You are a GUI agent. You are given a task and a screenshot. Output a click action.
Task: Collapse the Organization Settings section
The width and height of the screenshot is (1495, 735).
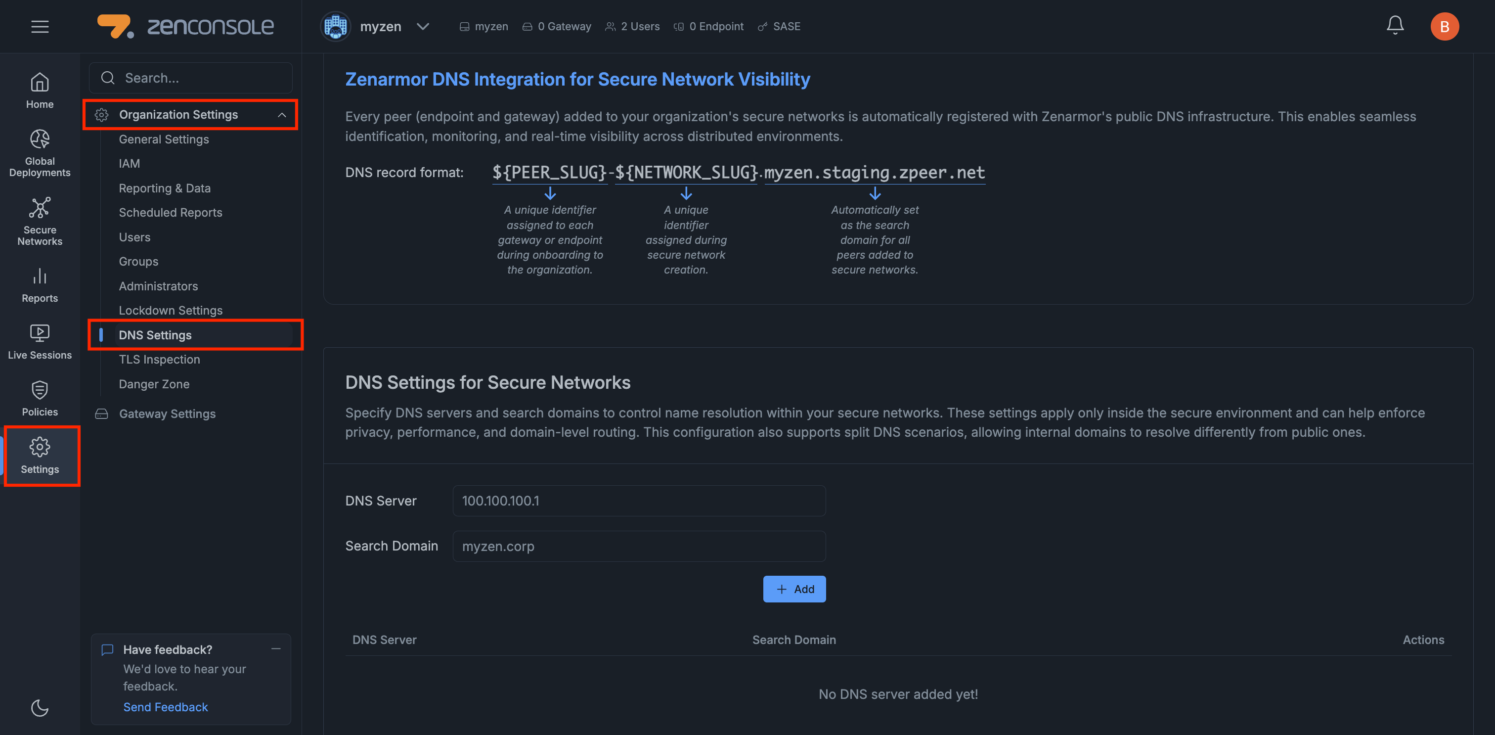coord(283,114)
